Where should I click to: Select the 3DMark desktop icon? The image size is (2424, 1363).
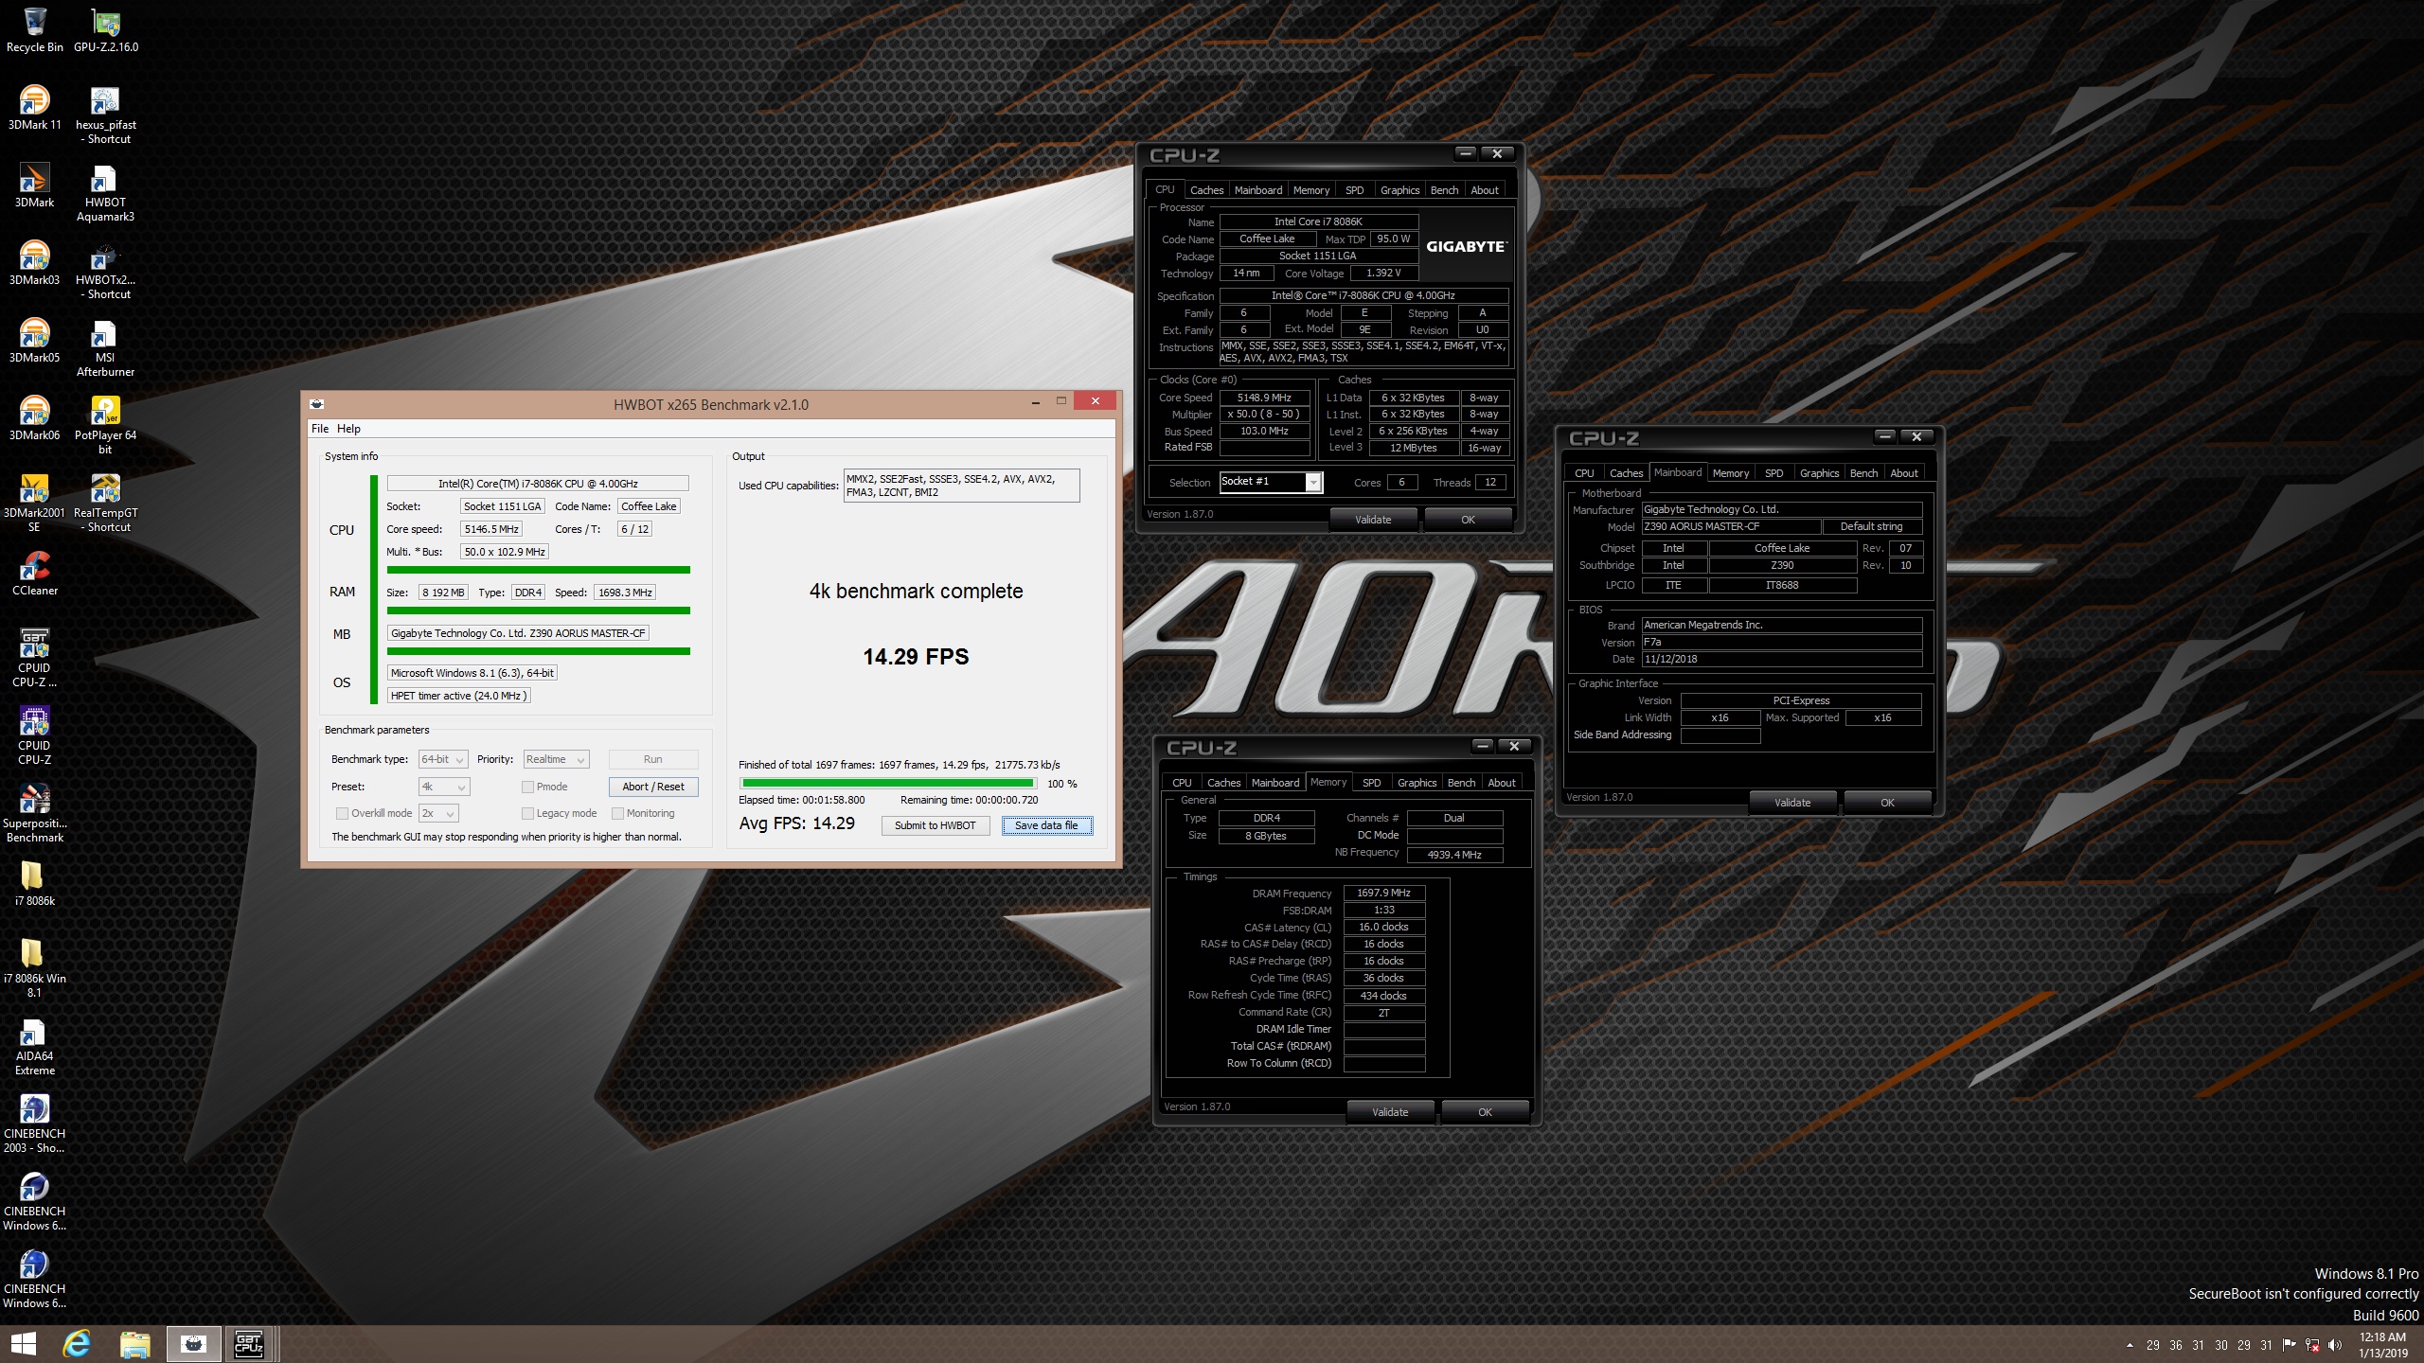35,185
